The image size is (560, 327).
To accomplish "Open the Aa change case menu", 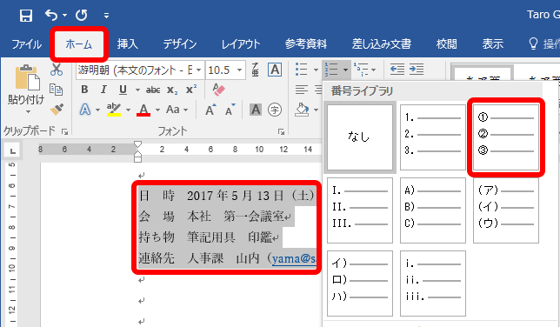I will tap(177, 110).
